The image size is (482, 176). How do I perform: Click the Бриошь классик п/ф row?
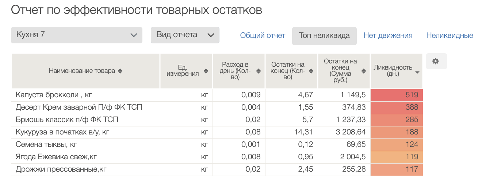67,120
